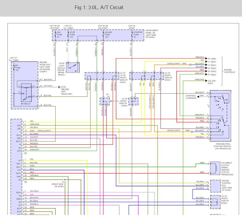242x219 pixels.
Task: Click the WHT/BLU wire label at pin 3
Action: [x=34, y=191]
